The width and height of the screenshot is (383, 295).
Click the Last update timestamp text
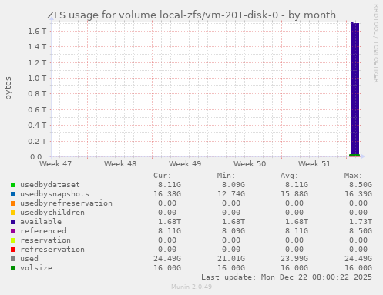pos(287,277)
